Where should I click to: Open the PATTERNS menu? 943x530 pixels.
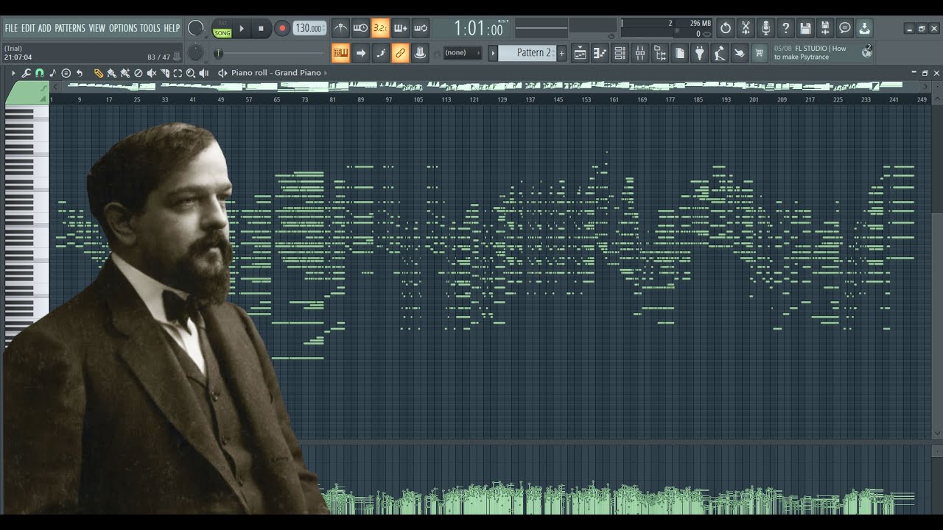(x=70, y=28)
